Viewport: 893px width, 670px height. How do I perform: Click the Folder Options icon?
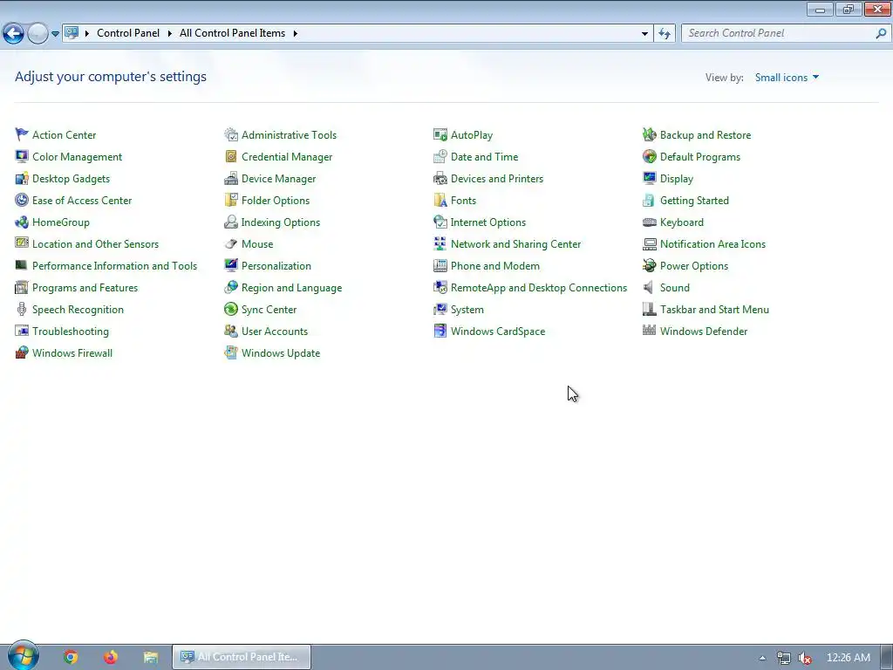230,200
